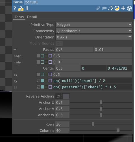
Task: Click Anchor V value field
Action: (x=62, y=109)
